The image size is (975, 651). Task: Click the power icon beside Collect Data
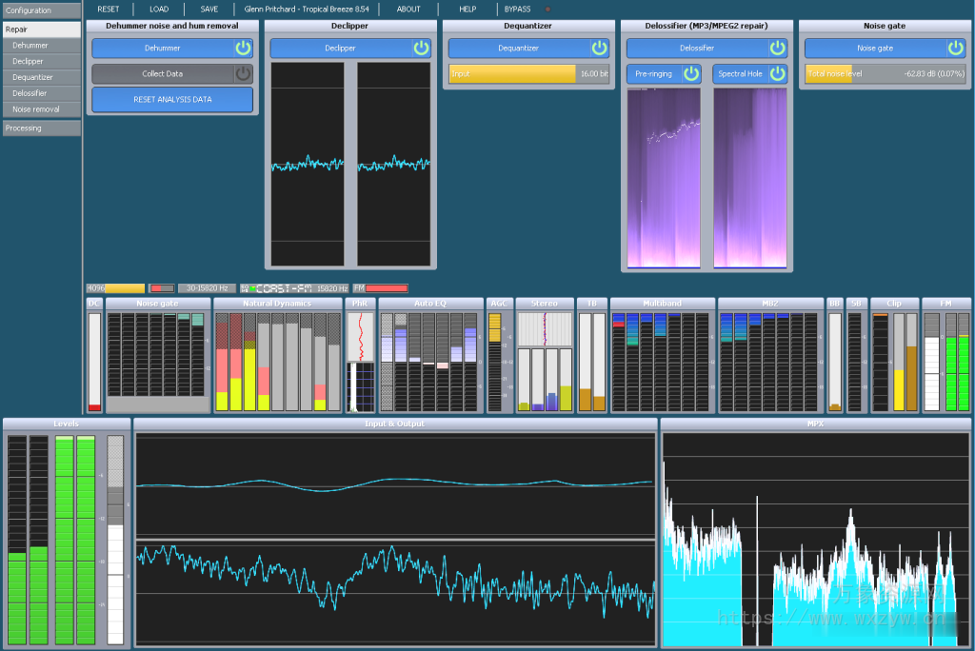pyautogui.click(x=243, y=74)
